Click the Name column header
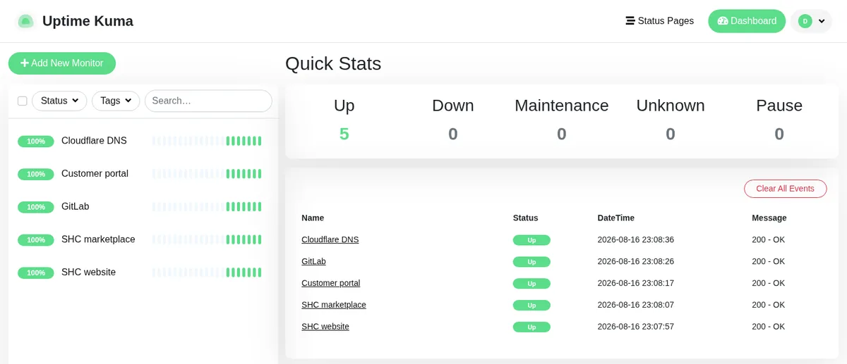This screenshot has width=847, height=364. 313,218
